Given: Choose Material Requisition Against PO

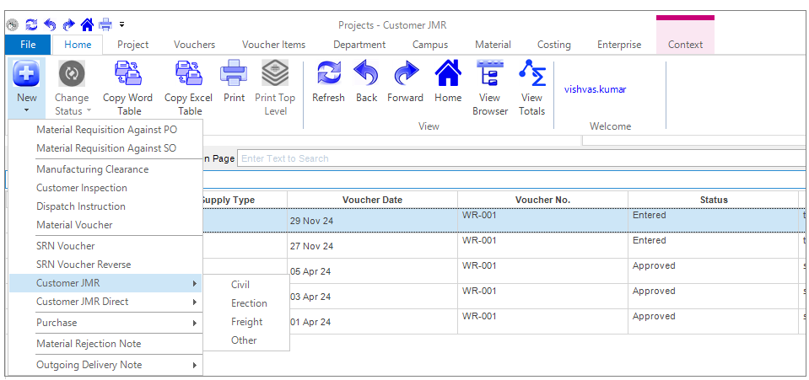Looking at the screenshot, I should [x=106, y=130].
